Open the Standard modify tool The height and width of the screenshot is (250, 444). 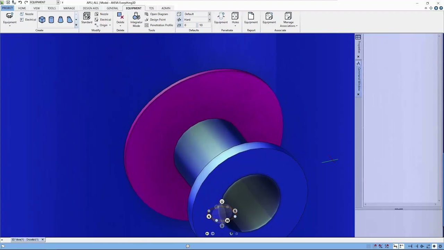[x=87, y=18]
